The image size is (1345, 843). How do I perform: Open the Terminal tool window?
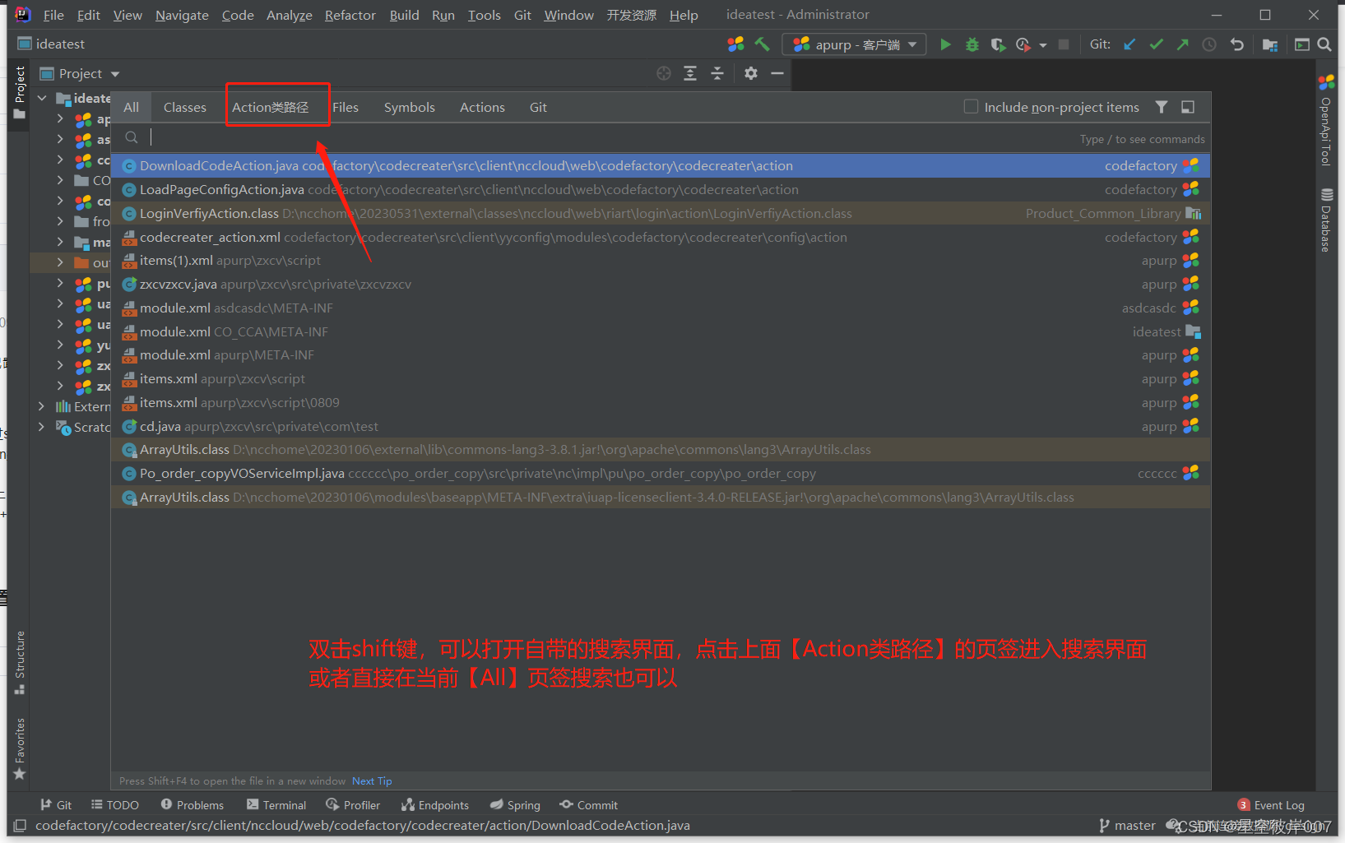(x=276, y=805)
